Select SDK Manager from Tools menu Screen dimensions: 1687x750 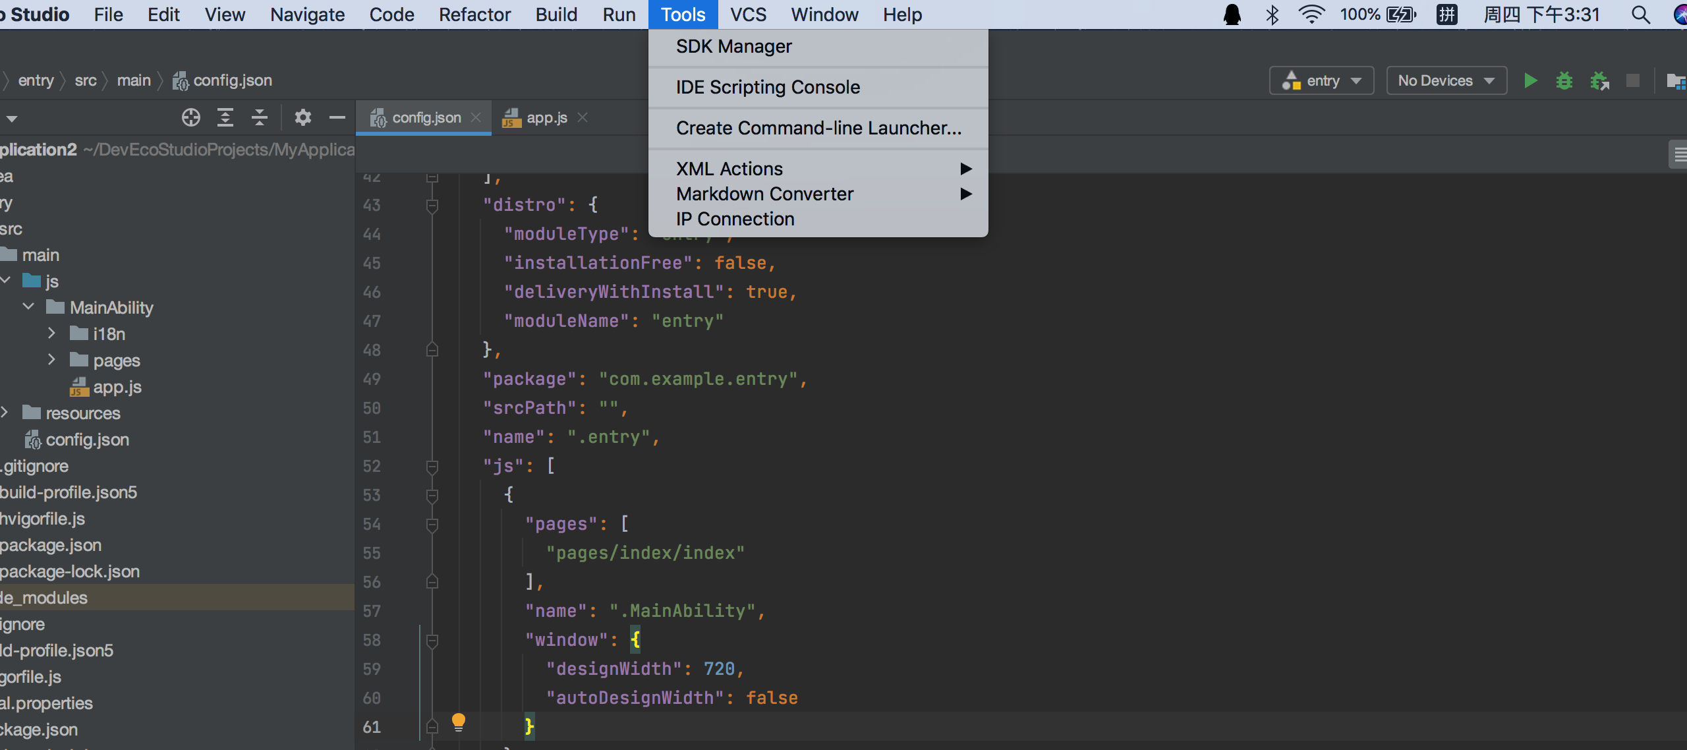[818, 46]
